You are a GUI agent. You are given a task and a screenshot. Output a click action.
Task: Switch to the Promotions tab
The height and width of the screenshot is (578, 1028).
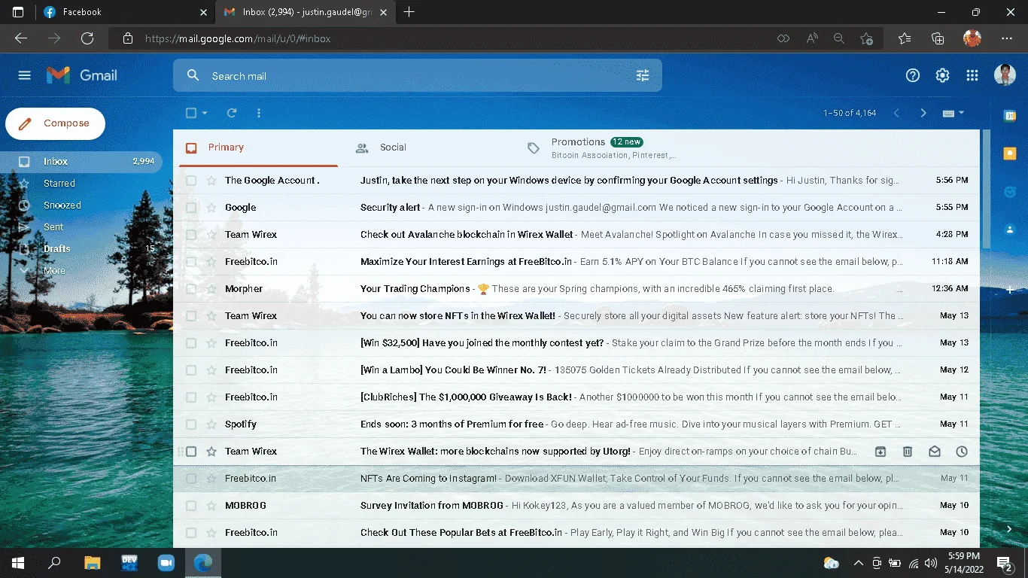pyautogui.click(x=602, y=148)
